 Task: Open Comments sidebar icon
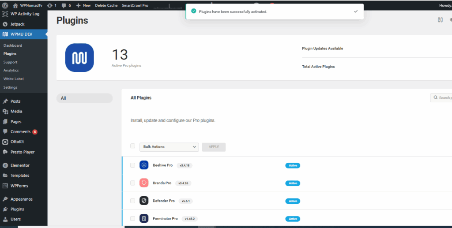(x=5, y=131)
